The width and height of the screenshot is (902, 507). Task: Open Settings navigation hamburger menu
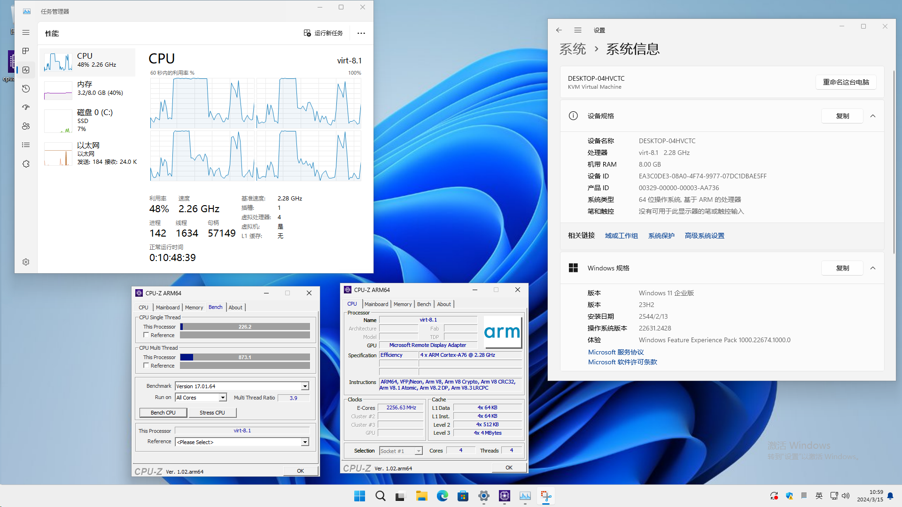tap(578, 30)
